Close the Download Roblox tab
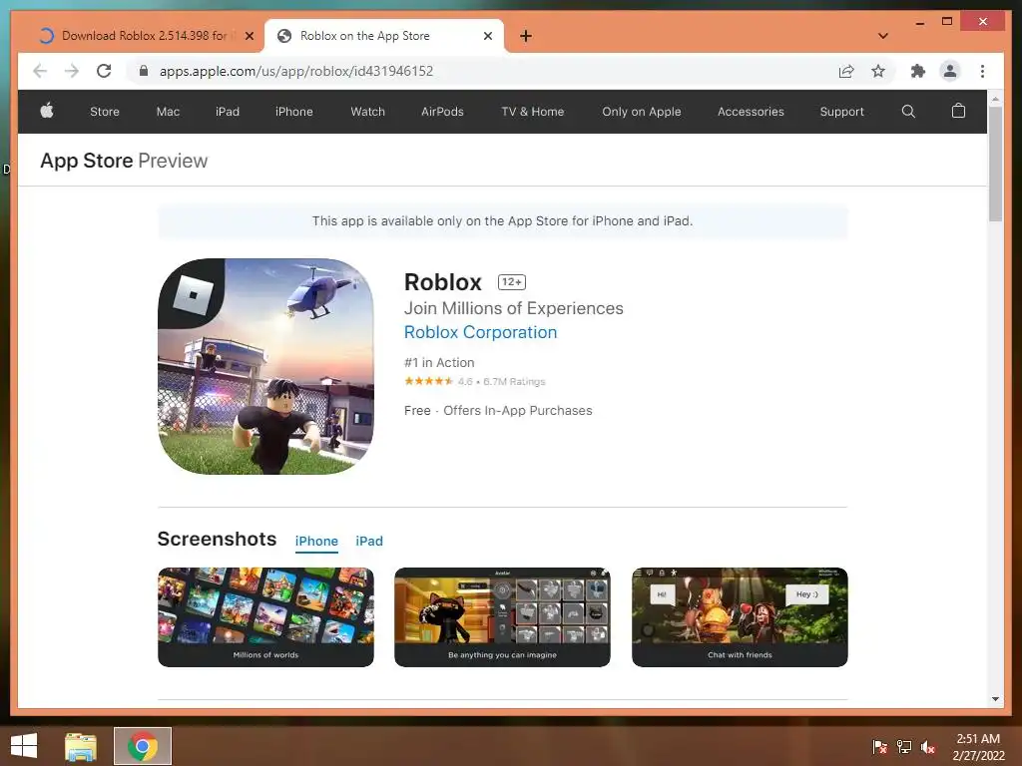 point(249,36)
